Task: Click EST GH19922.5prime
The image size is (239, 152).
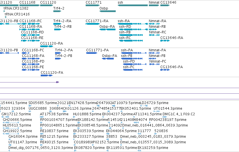Action: point(17,131)
